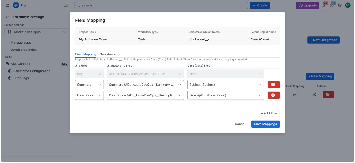Image resolution: width=355 pixels, height=163 pixels.
Task: Click the back arrow beside Jira admin settings
Action: [x=7, y=17]
